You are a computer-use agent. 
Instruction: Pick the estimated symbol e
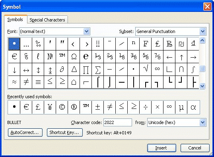[86, 56]
